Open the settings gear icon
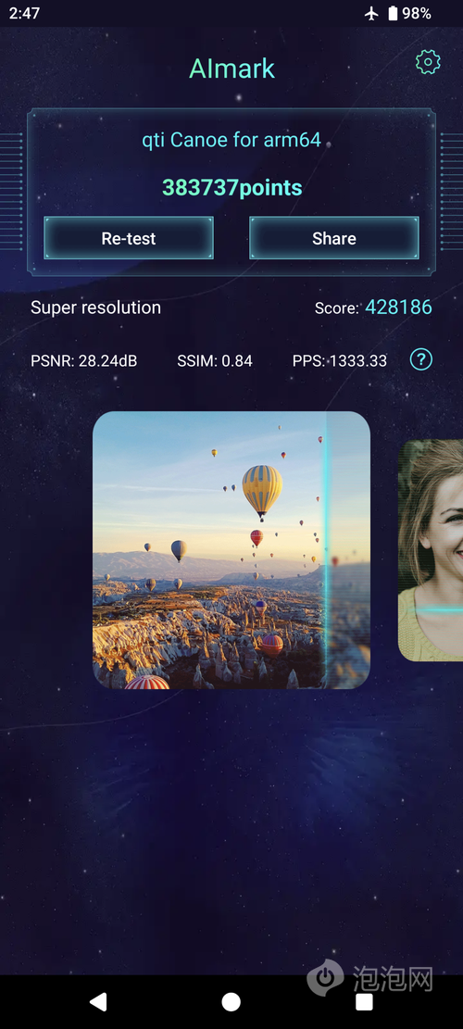Screen dimensions: 463x1029 pos(428,62)
